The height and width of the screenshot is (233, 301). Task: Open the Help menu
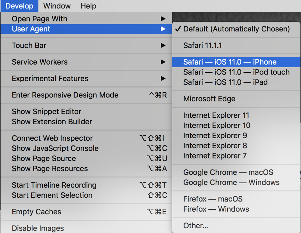pos(88,6)
